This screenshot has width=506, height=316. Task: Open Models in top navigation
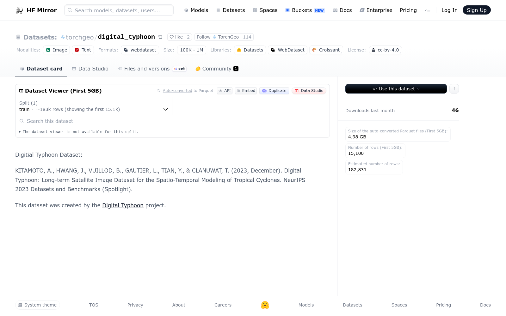coord(196,10)
